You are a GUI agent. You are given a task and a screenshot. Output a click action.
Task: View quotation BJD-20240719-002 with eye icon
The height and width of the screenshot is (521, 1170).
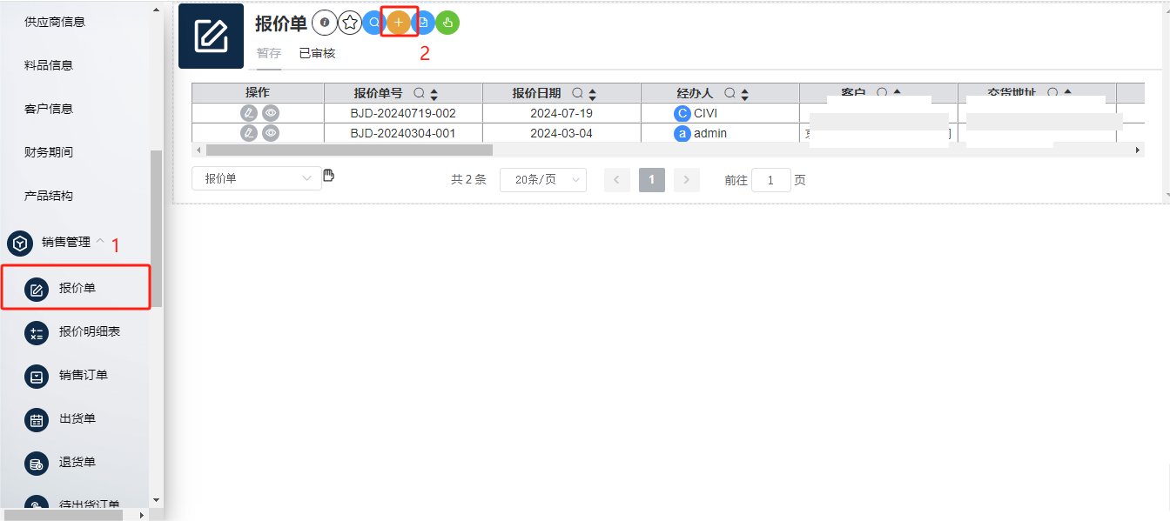coord(271,113)
